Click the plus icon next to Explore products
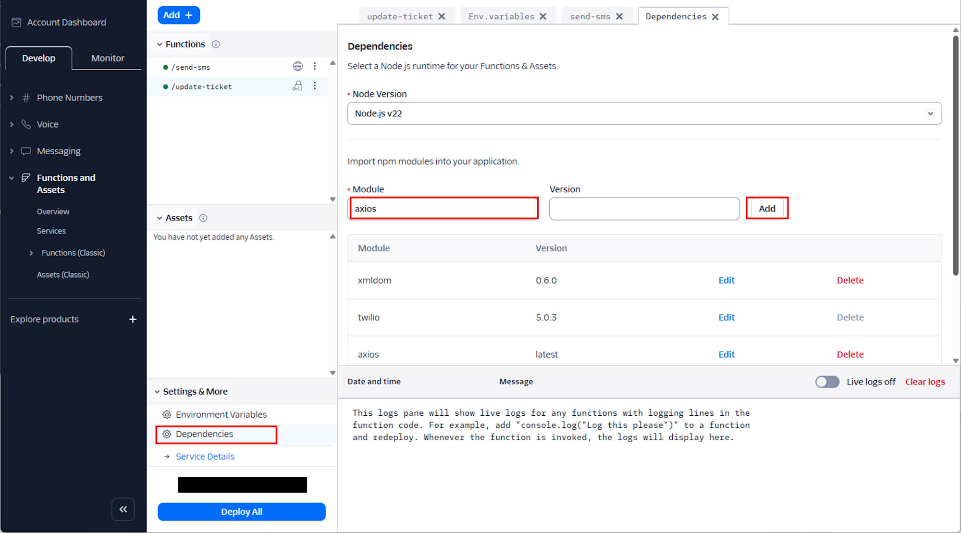Viewport: 961px width, 533px height. [x=133, y=320]
